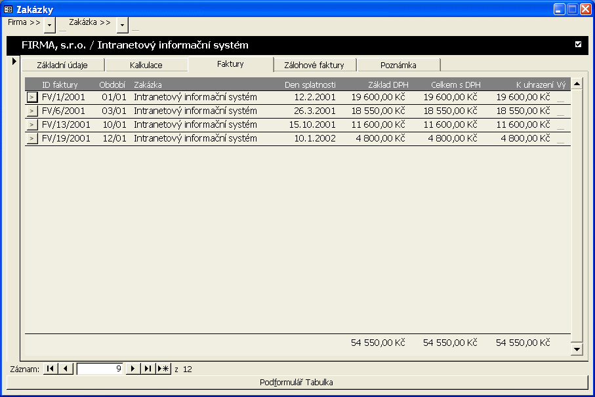
Task: Open detail of invoice FV/19/2001
Action: 32,138
